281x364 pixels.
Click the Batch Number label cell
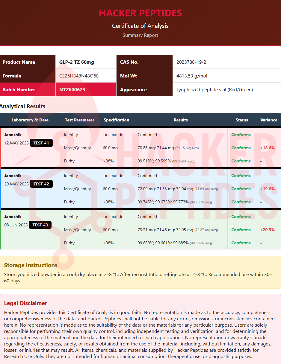point(28,89)
